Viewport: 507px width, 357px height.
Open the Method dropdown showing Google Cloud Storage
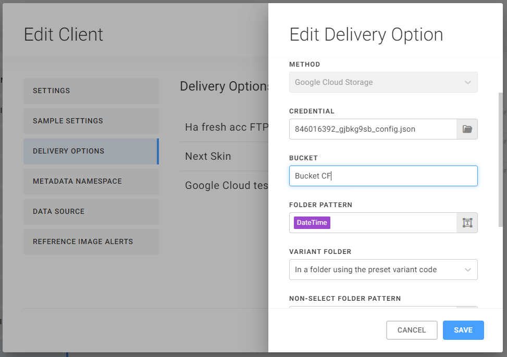click(x=383, y=82)
